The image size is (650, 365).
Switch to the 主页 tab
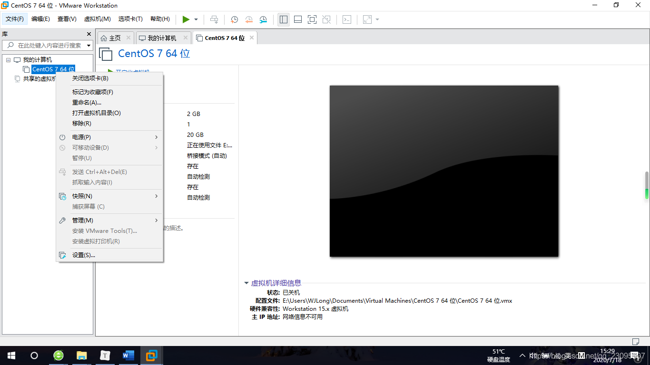pos(115,38)
